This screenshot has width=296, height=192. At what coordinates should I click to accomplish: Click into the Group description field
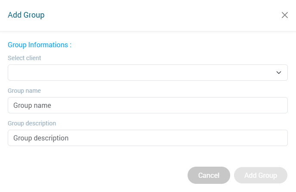point(148,138)
